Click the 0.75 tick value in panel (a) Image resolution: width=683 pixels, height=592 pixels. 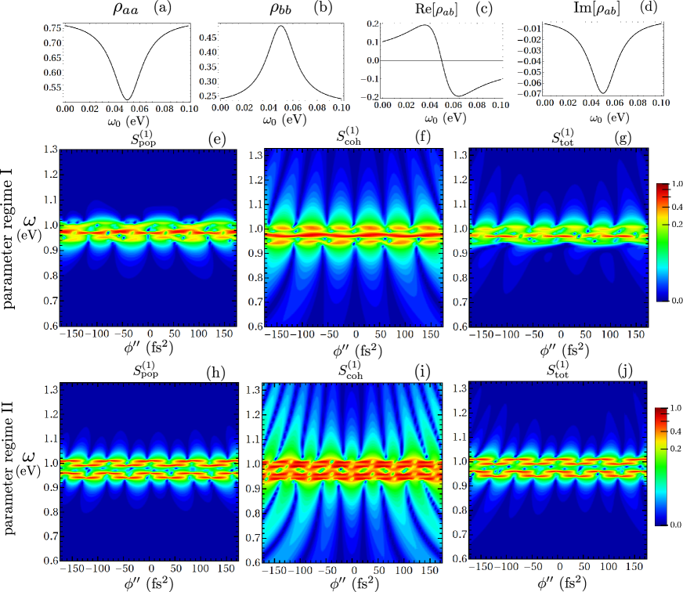coord(52,28)
